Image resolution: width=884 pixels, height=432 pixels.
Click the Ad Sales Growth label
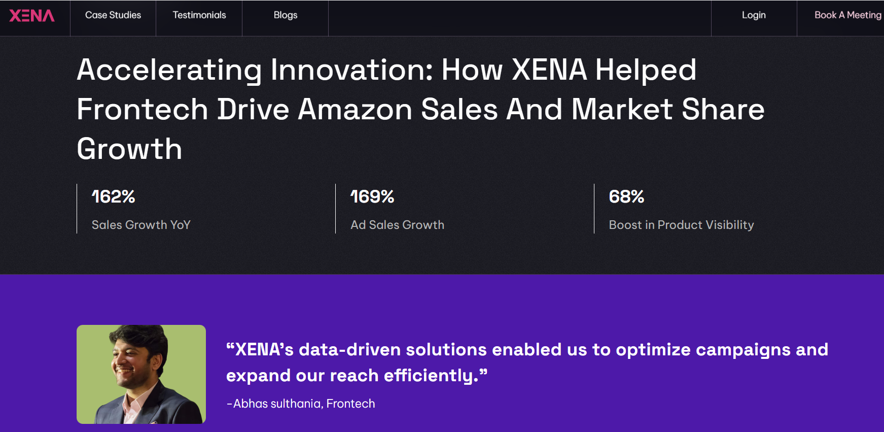coord(397,224)
